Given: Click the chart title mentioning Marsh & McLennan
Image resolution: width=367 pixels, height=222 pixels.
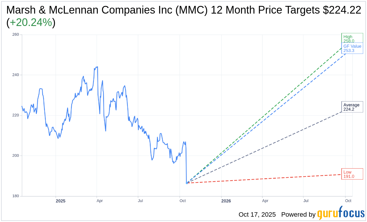Looking at the screenshot, I should pyautogui.click(x=183, y=10).
